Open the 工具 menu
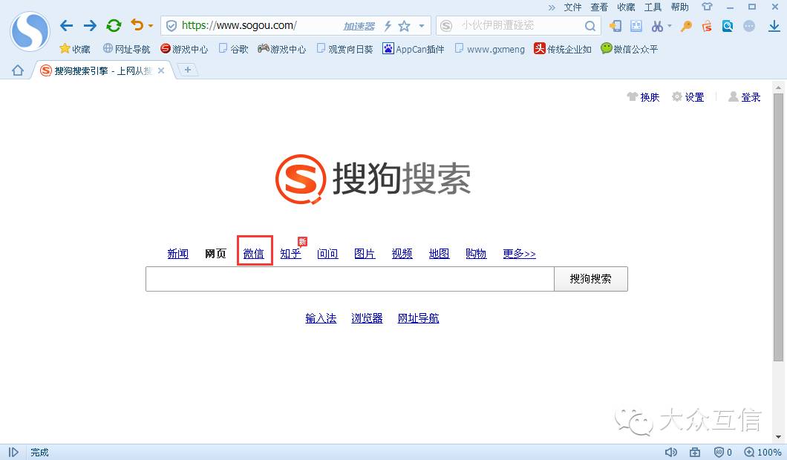Image resolution: width=787 pixels, height=460 pixels. click(x=653, y=7)
